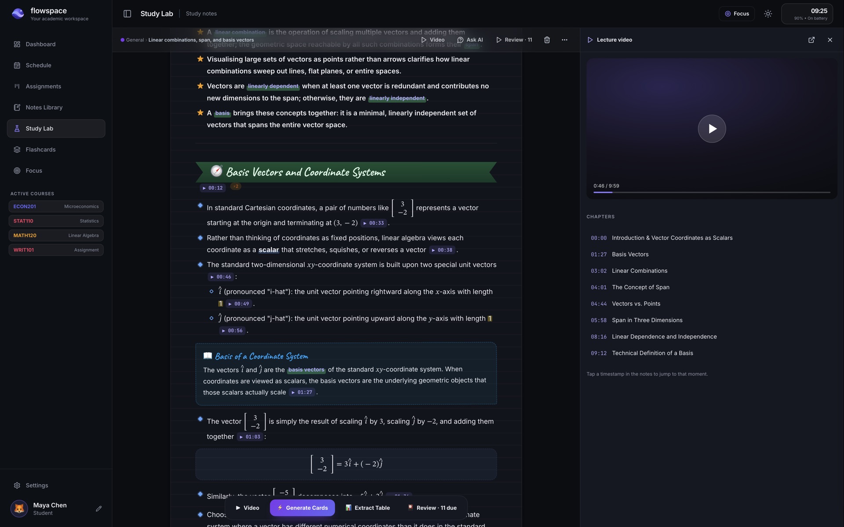The height and width of the screenshot is (527, 844).
Task: Play the lecture video
Action: (x=712, y=129)
